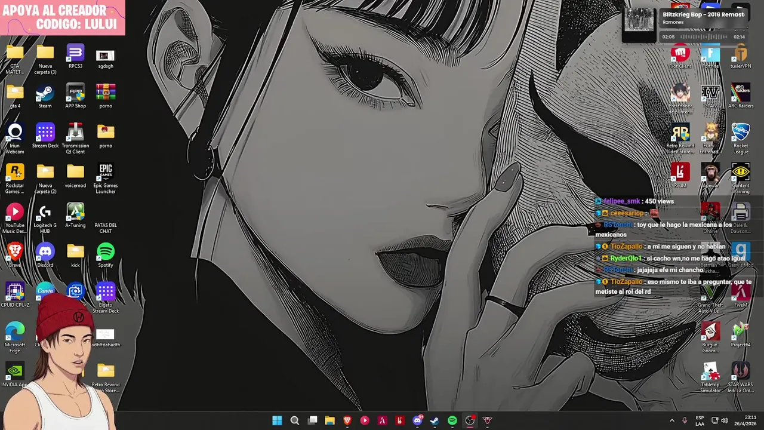Launch the Apewar desktop shortcut
The image size is (764, 430).
coord(710,177)
